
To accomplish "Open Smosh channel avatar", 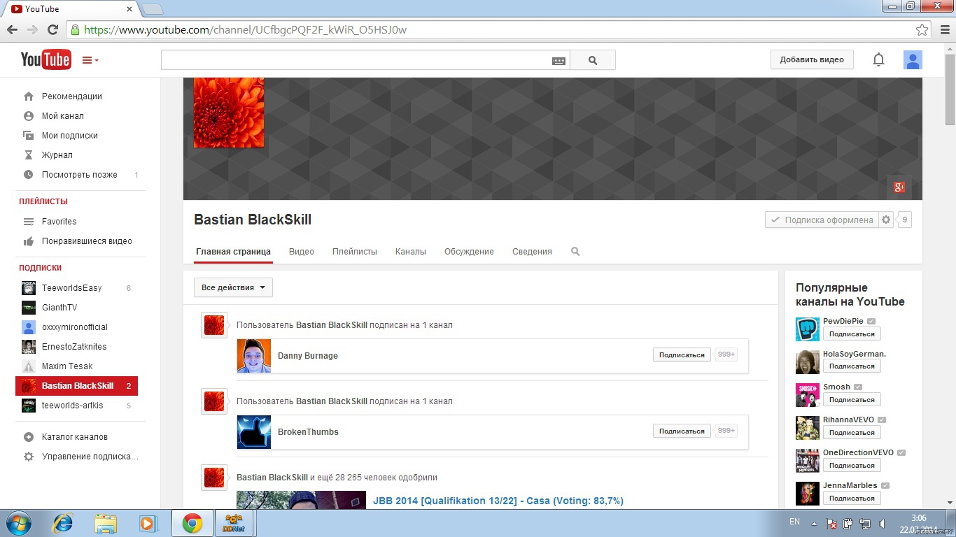I will tap(808, 394).
